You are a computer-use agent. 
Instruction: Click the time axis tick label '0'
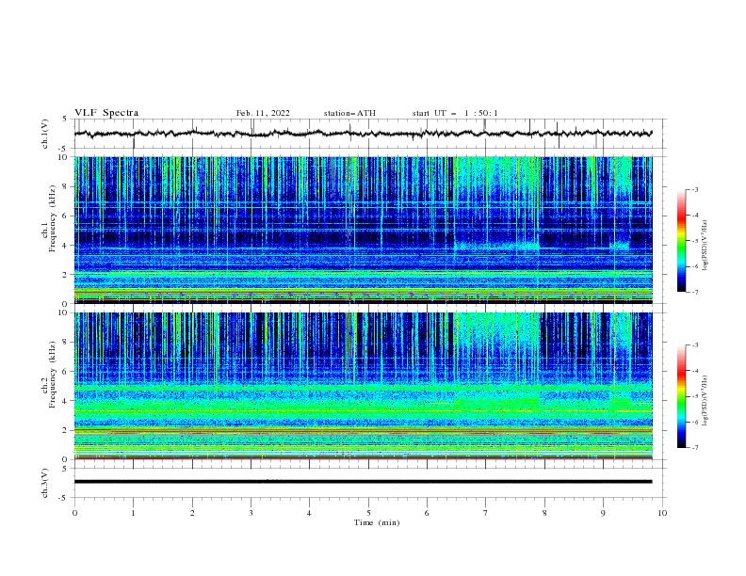[74, 513]
